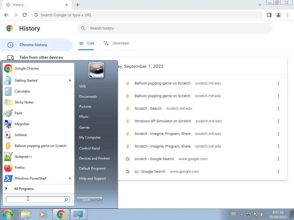This screenshot has height=220, width=294.
Task: Open Control Panel from the Start menu
Action: coord(90,148)
